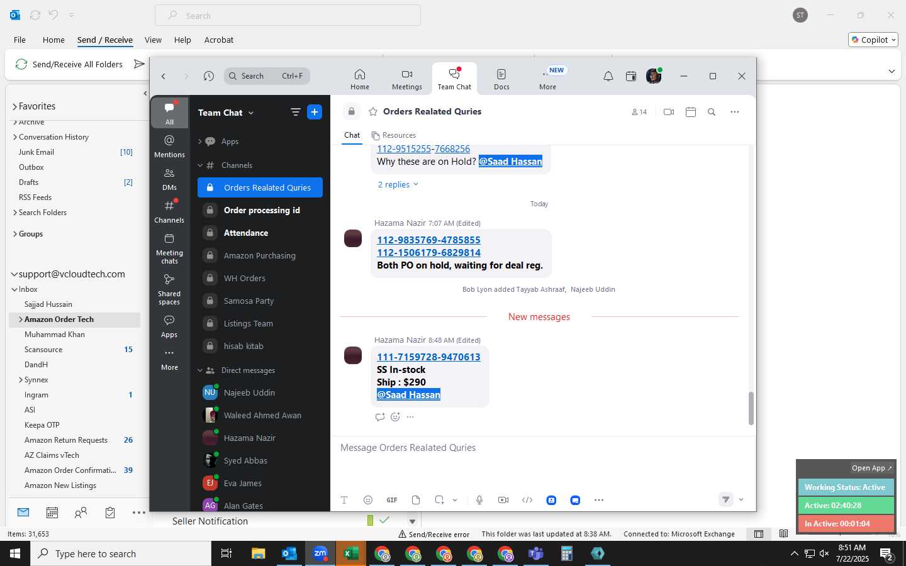Open Shared spaces in Zoom sidebar
This screenshot has height=566, width=906.
pyautogui.click(x=169, y=289)
